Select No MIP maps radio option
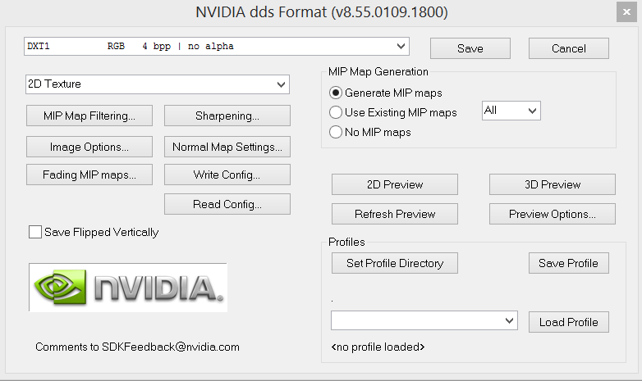Image resolution: width=642 pixels, height=381 pixels. [x=335, y=132]
